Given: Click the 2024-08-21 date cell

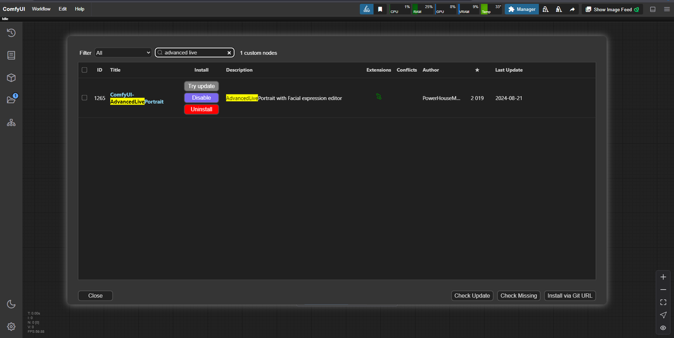Looking at the screenshot, I should (x=509, y=98).
